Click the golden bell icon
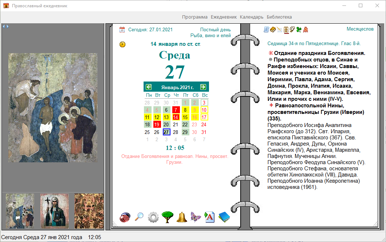Viewport: 386px width, 242px height. 182,217
